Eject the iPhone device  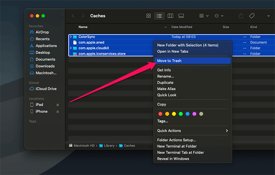coord(57,112)
